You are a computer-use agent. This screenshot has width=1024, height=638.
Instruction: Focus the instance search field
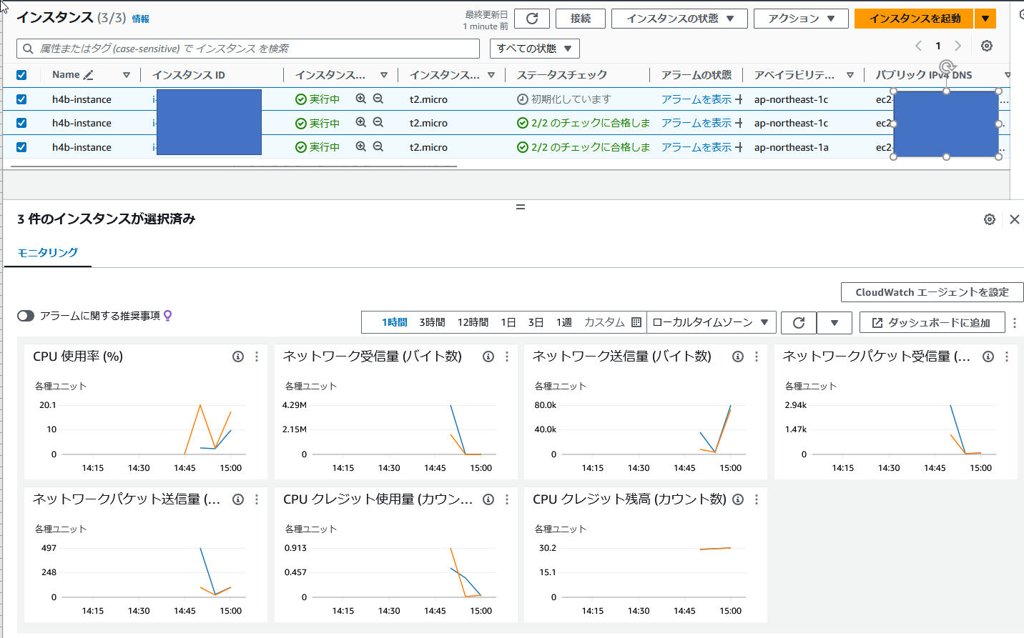[248, 49]
